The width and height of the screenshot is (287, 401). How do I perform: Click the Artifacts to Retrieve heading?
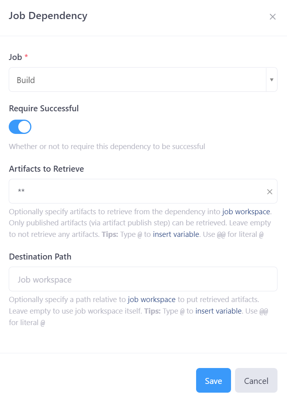[46, 169]
